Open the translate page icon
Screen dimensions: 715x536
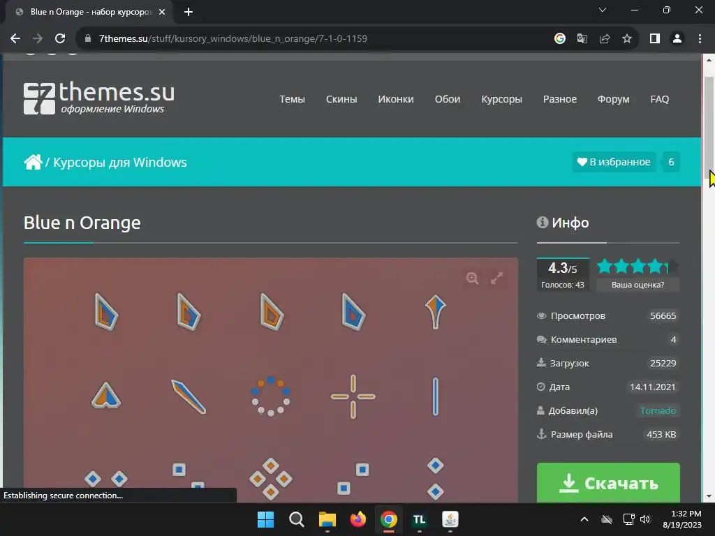[582, 39]
